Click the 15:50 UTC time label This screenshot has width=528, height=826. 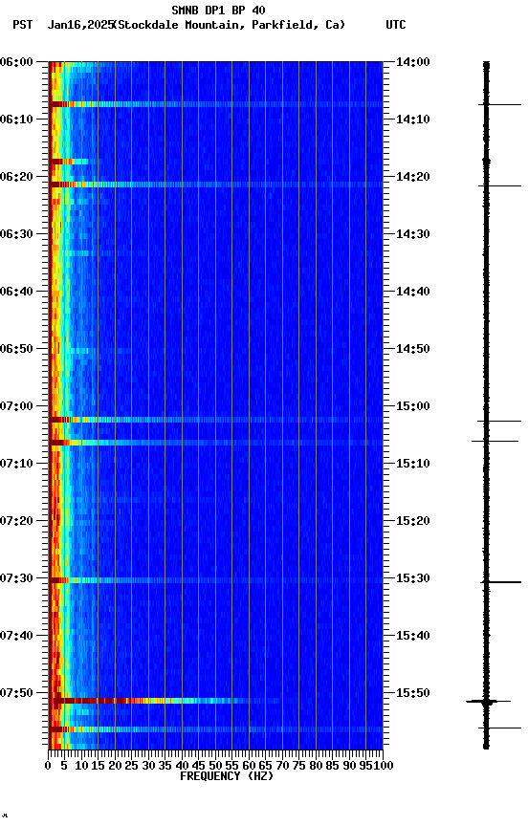pyautogui.click(x=413, y=693)
